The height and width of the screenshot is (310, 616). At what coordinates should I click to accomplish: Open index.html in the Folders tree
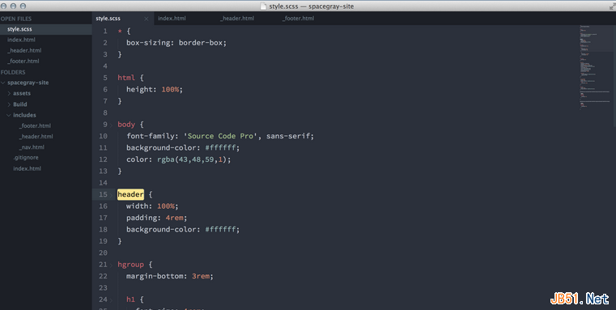(27, 168)
